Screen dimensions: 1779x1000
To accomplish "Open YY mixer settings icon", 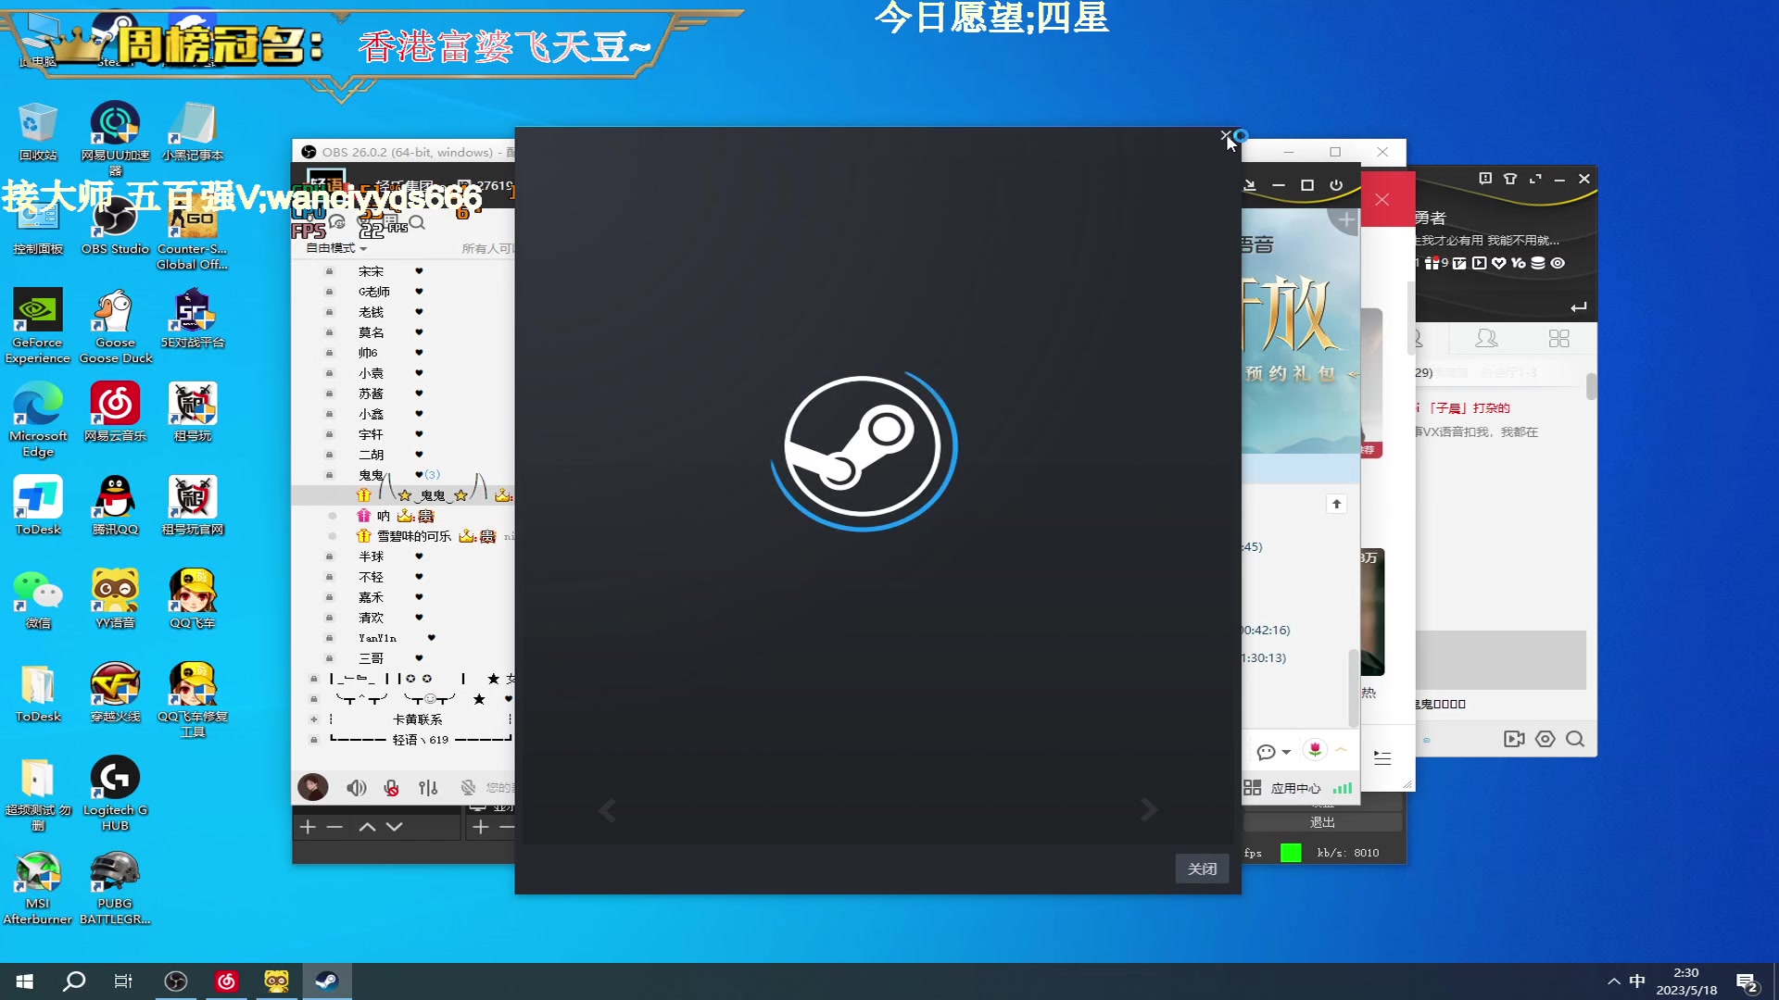I will click(x=428, y=788).
